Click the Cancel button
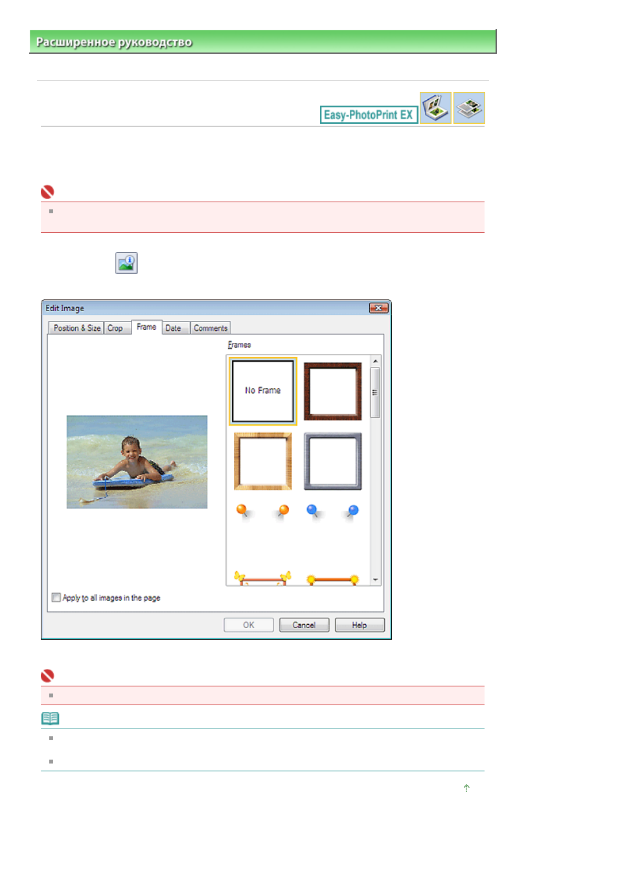 [x=304, y=625]
